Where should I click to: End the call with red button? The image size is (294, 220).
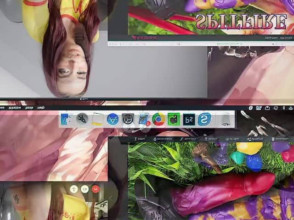click(96, 188)
